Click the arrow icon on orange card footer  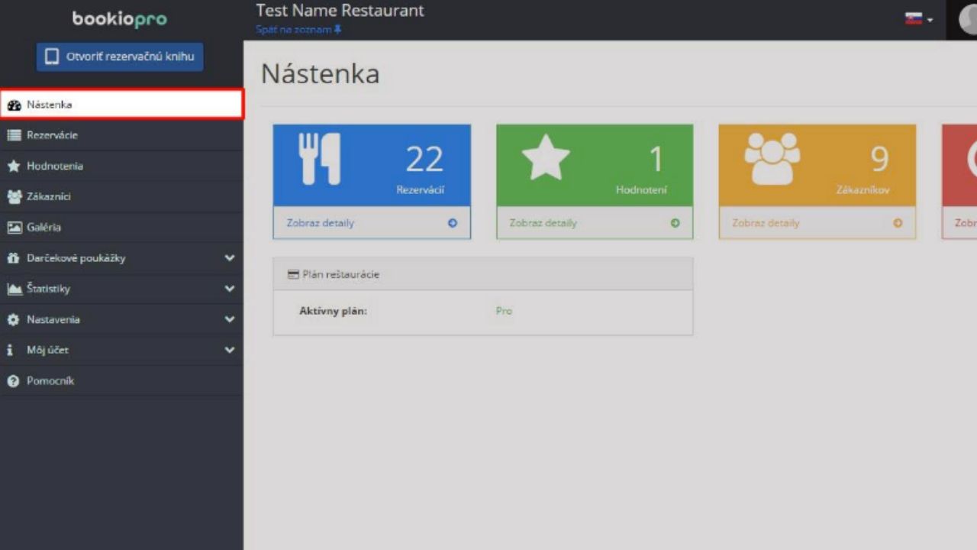click(898, 223)
